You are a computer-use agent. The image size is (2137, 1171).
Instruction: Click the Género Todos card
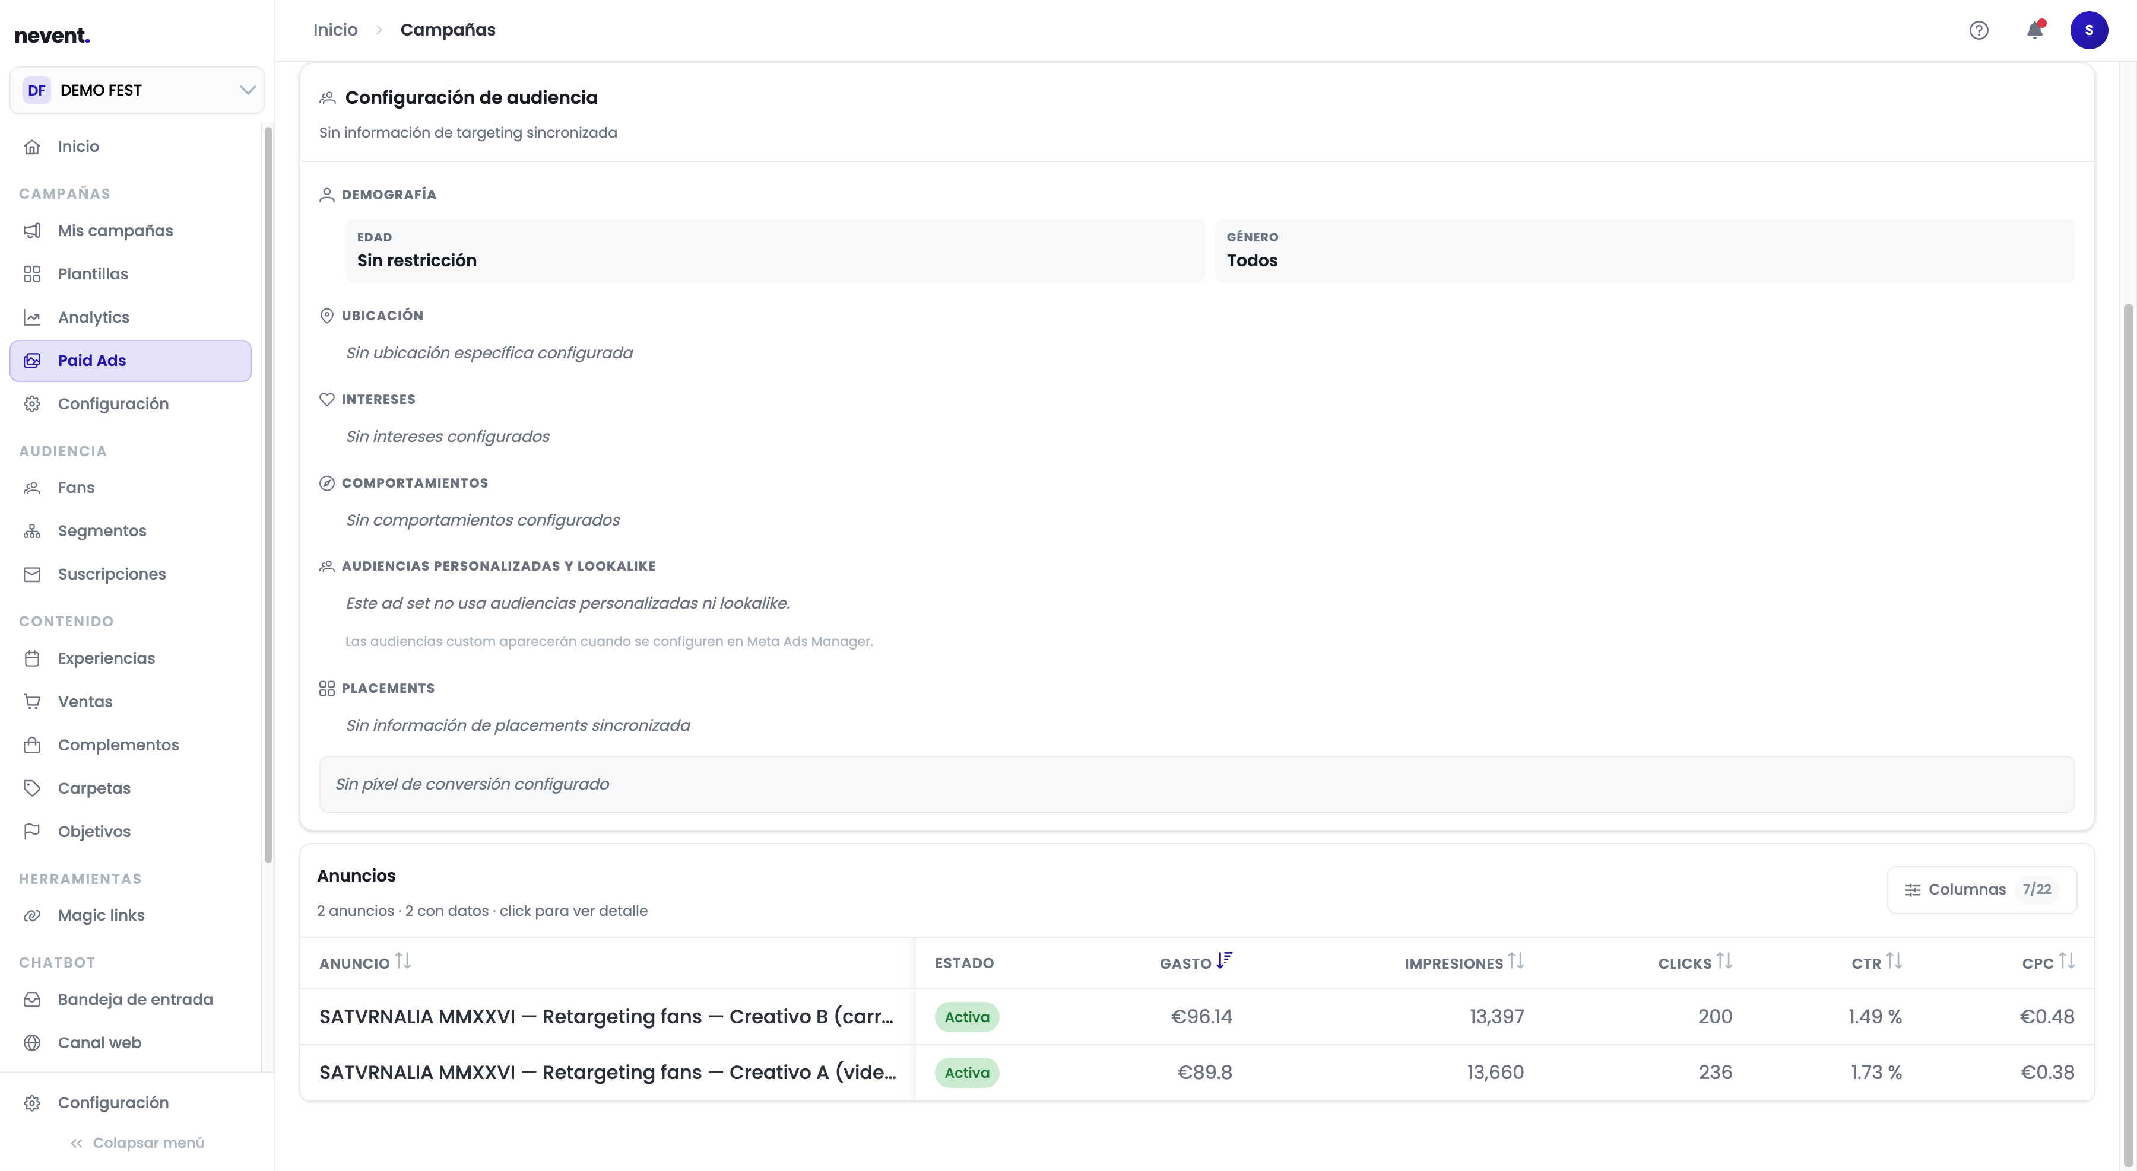(x=1644, y=251)
